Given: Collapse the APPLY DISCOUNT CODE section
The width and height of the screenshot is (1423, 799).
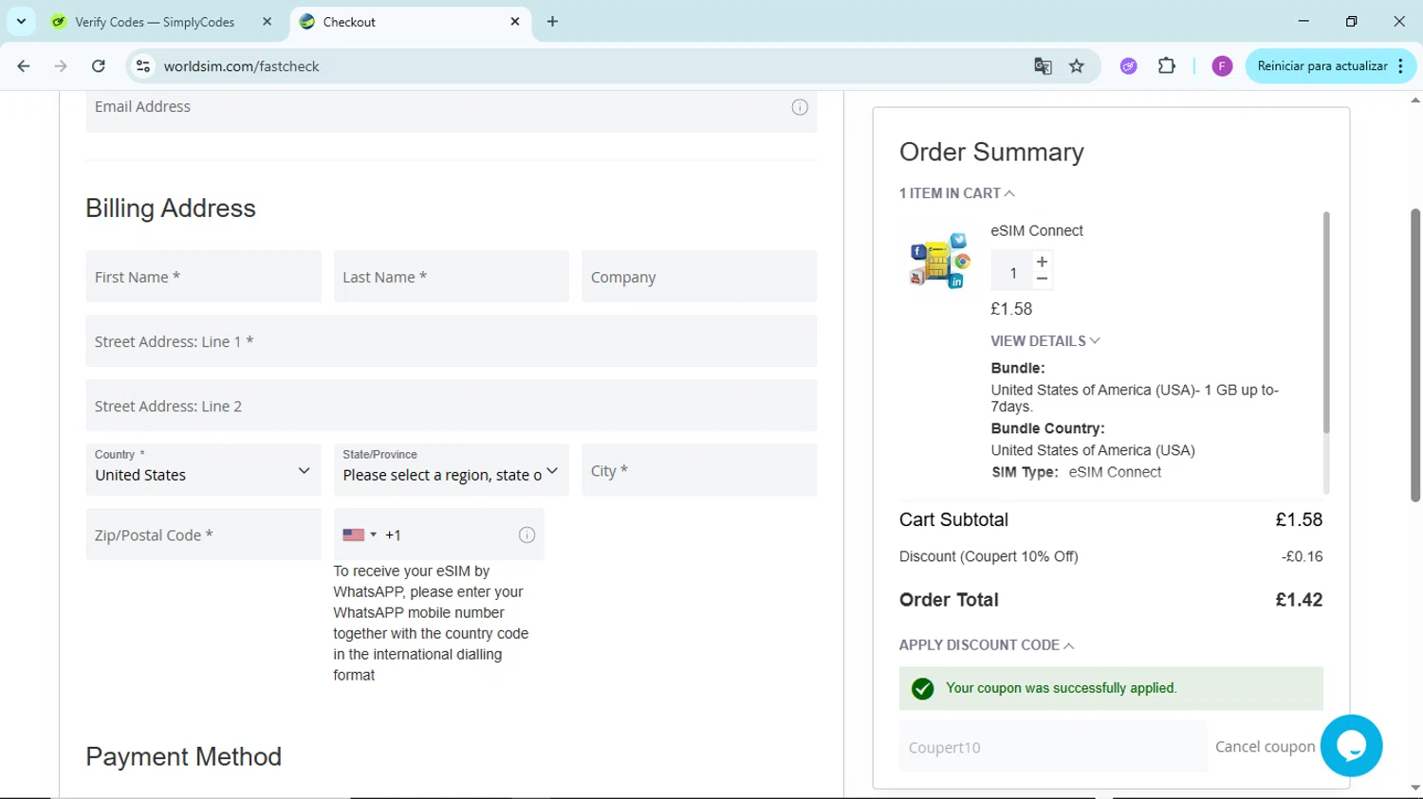Looking at the screenshot, I should point(987,645).
